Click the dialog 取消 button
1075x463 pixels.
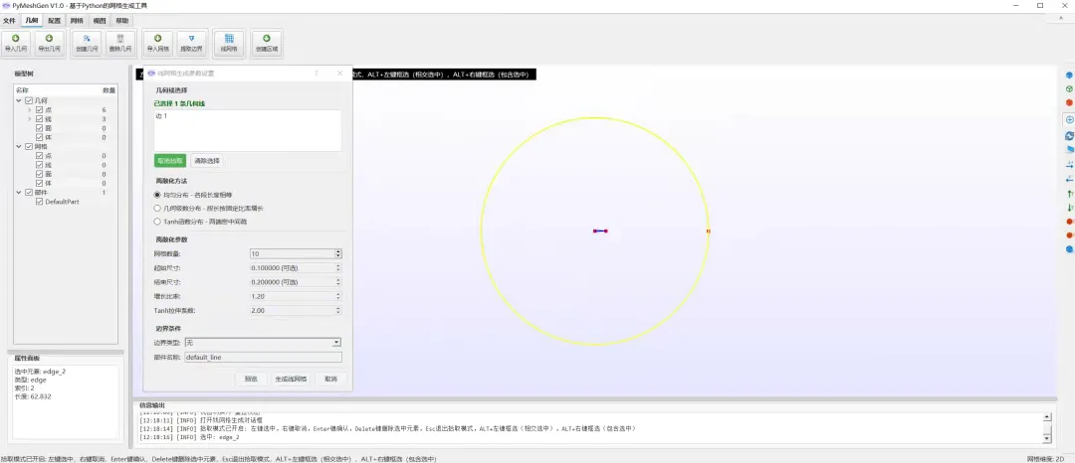click(x=331, y=379)
